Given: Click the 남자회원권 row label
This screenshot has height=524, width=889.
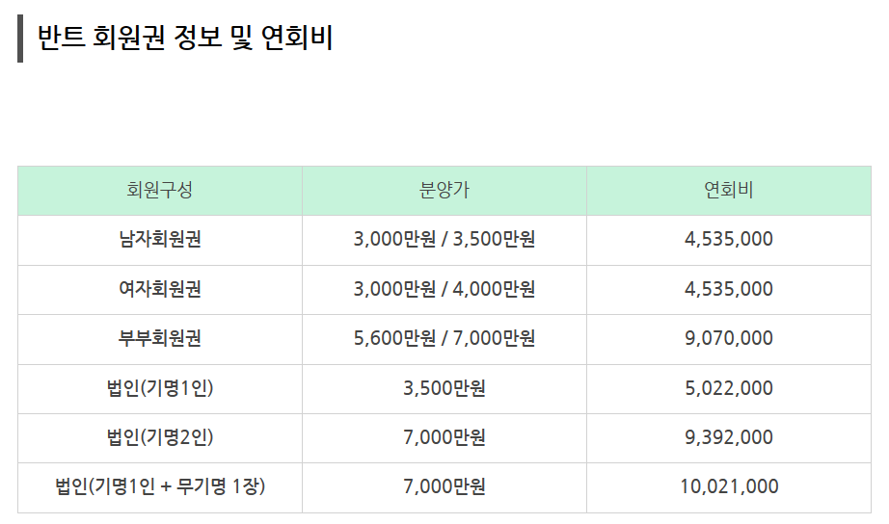Looking at the screenshot, I should coord(160,239).
